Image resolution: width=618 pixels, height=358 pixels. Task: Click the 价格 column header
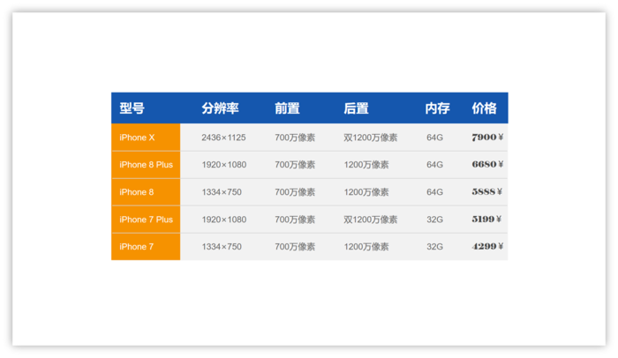point(484,108)
